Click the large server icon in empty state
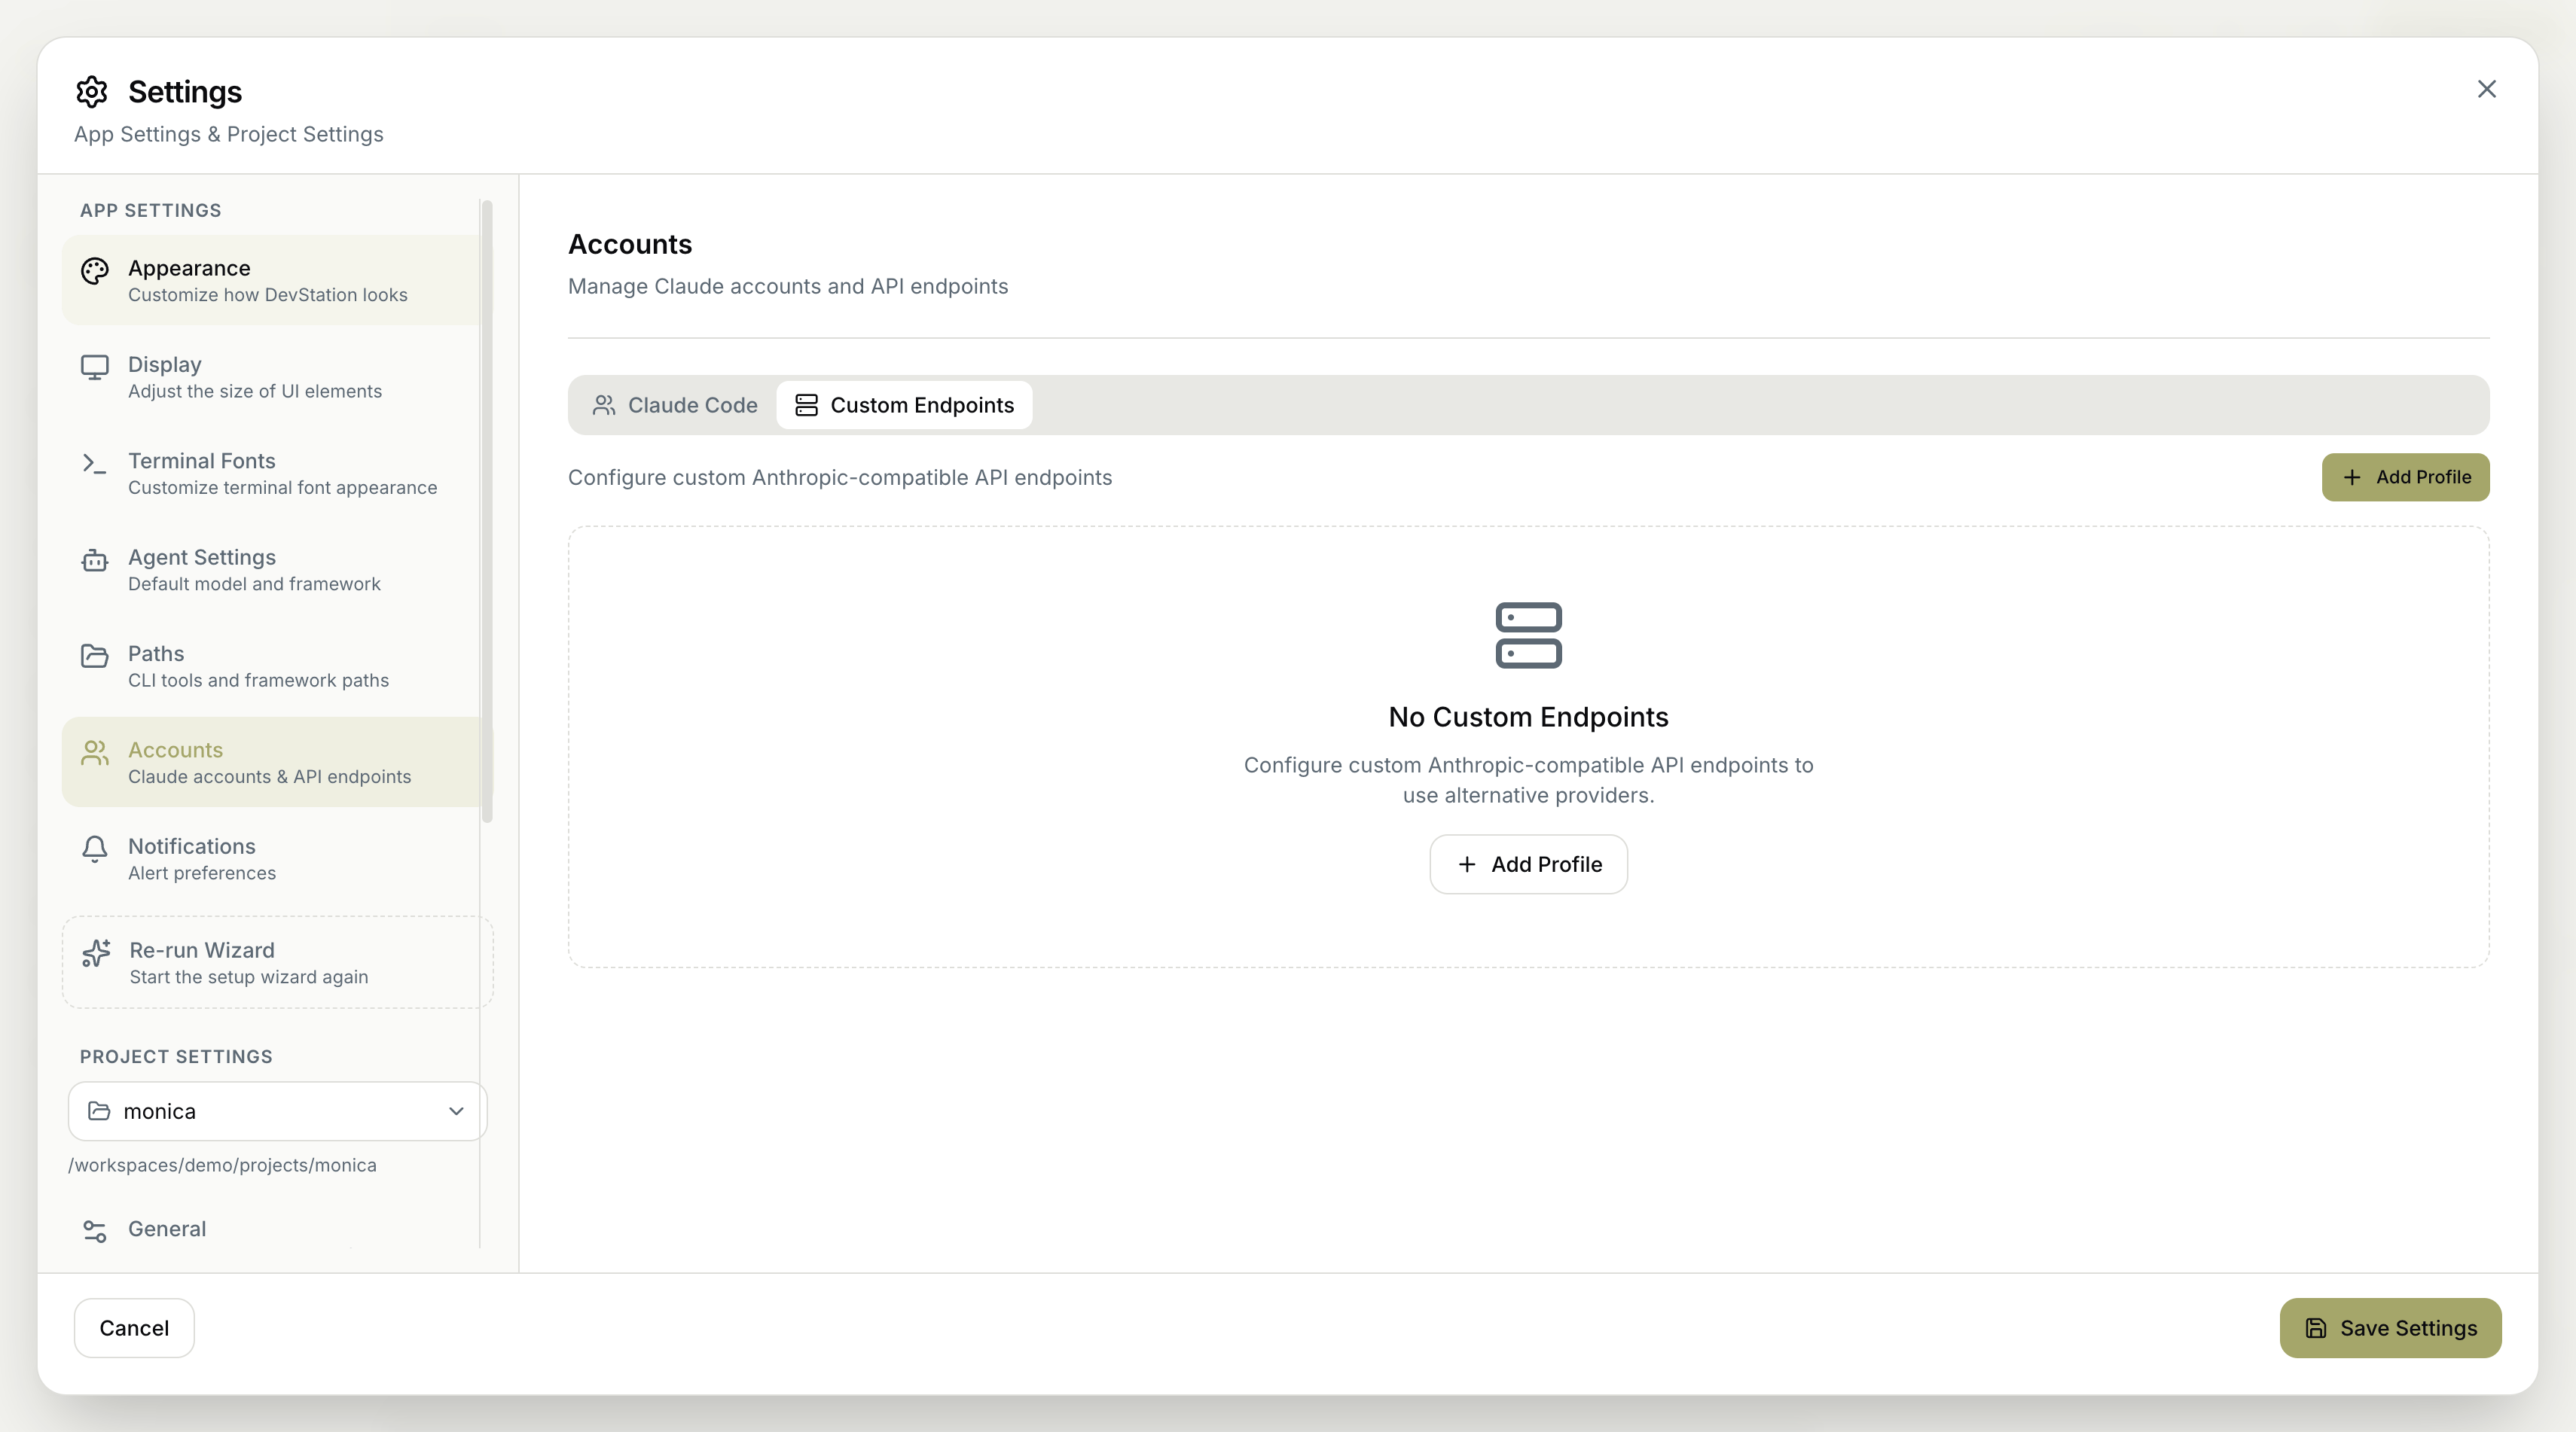The image size is (2576, 1432). pyautogui.click(x=1528, y=635)
